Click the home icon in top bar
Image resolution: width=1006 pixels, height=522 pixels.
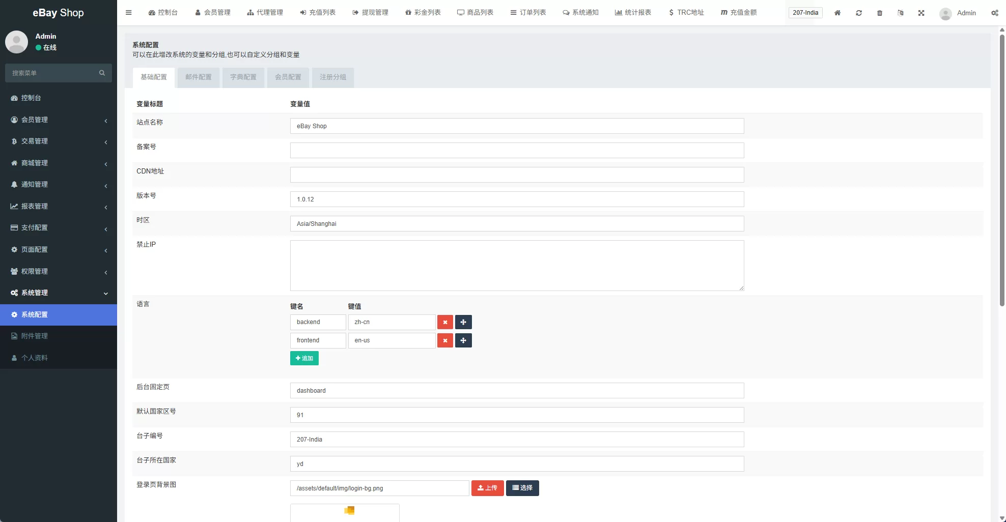pyautogui.click(x=837, y=13)
